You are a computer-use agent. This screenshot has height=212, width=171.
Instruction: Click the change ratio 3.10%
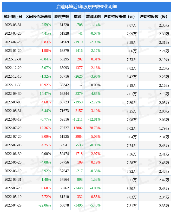[96, 111]
